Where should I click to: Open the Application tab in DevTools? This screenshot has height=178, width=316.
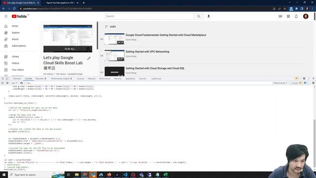[130, 79]
